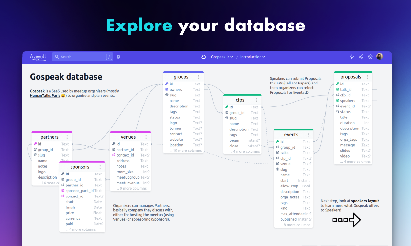
Task: Click index icon of proposals status
Action: [x=338, y=112]
